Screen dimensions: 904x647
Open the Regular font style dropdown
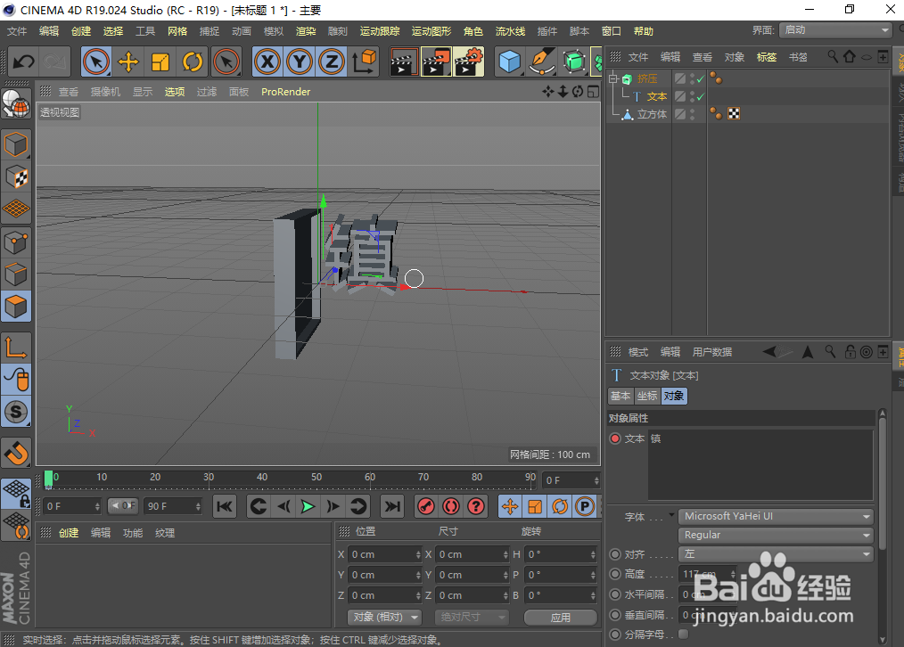pyautogui.click(x=776, y=536)
